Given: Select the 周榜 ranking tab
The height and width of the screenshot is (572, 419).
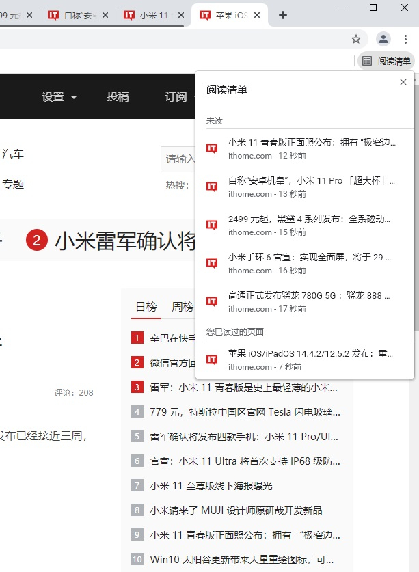Looking at the screenshot, I should click(183, 307).
